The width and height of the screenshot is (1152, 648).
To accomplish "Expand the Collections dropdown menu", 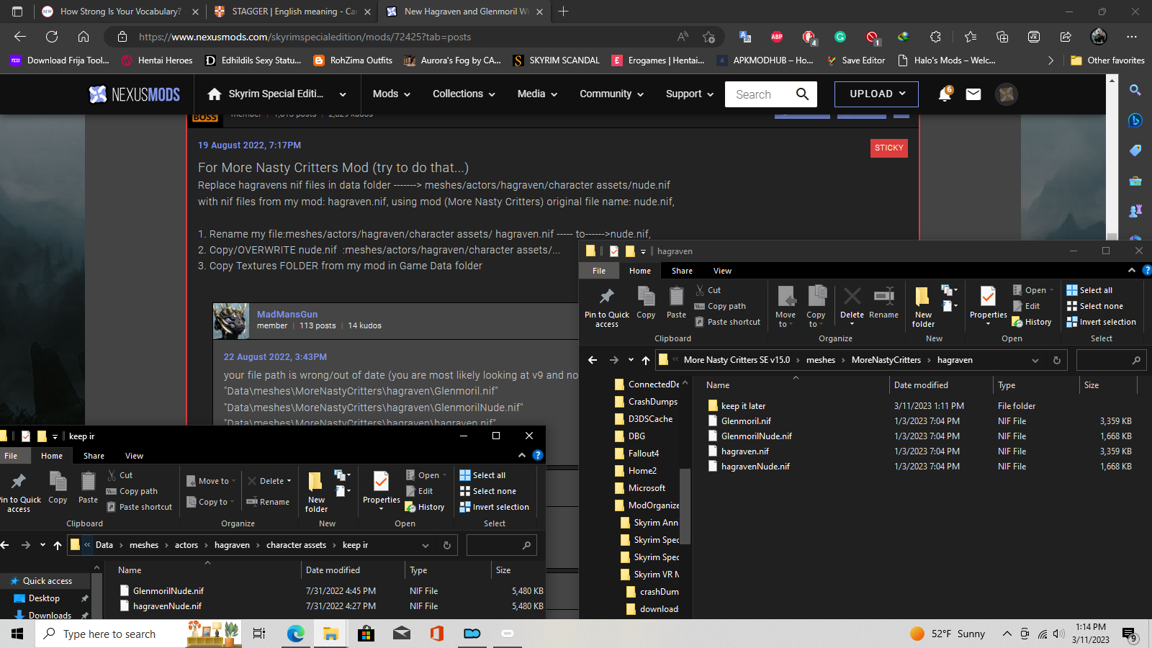I will pos(464,94).
